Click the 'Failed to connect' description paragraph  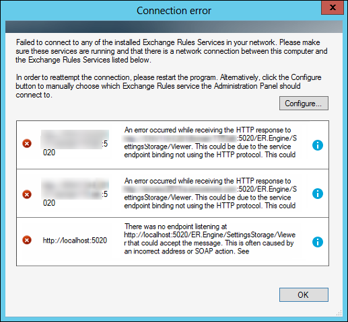172,51
